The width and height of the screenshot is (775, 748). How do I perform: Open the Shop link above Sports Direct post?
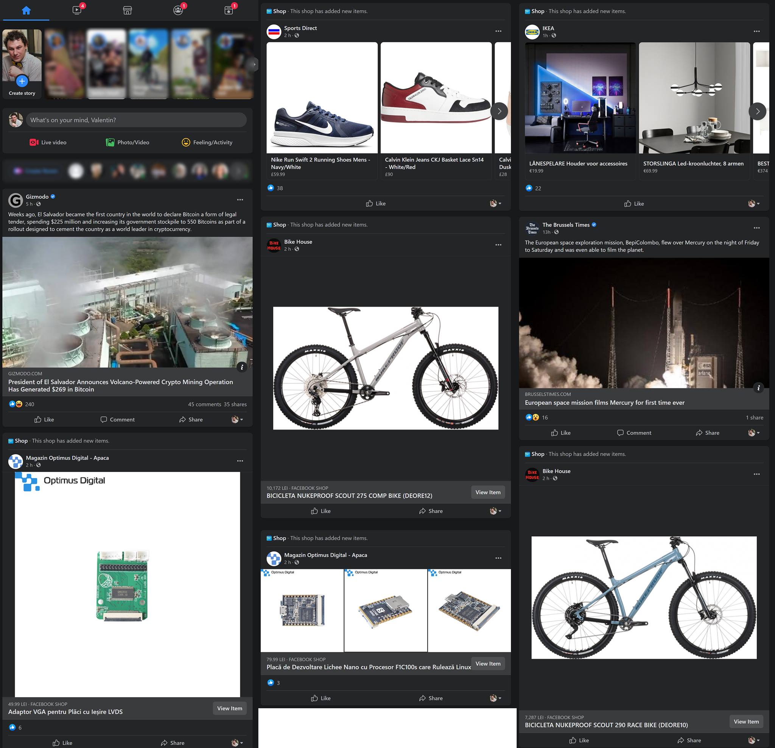tap(279, 11)
